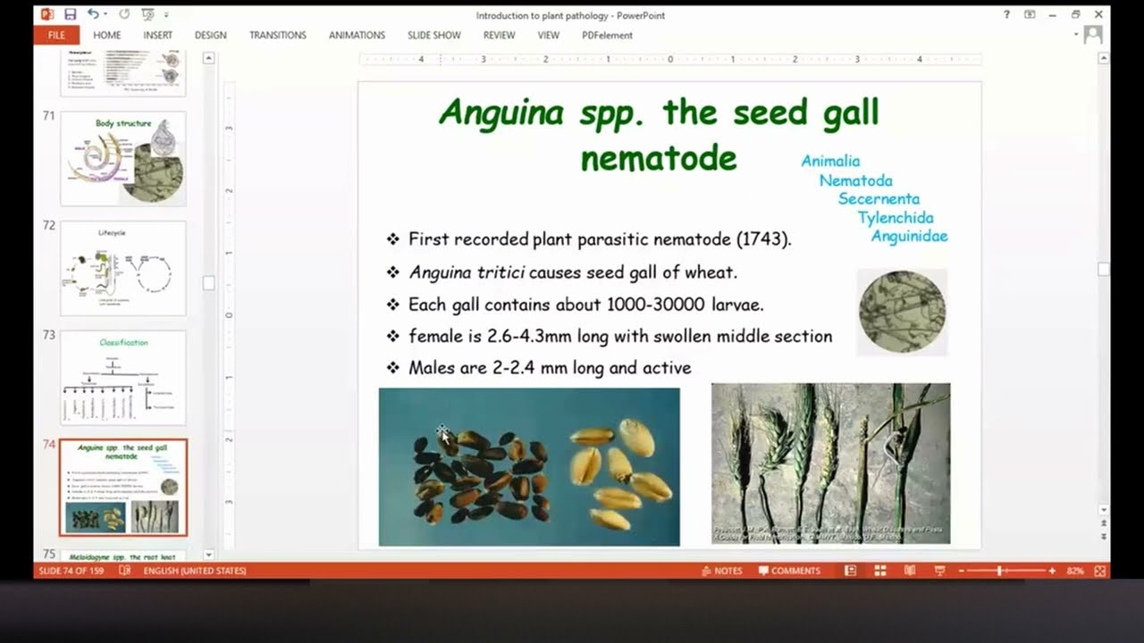Screen dimensions: 1144x643
Task: Open the VIEW ribbon tab
Action: [549, 35]
